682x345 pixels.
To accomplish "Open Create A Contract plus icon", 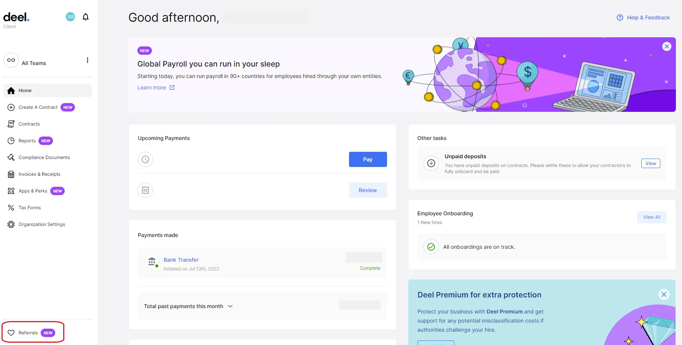I will coord(11,107).
